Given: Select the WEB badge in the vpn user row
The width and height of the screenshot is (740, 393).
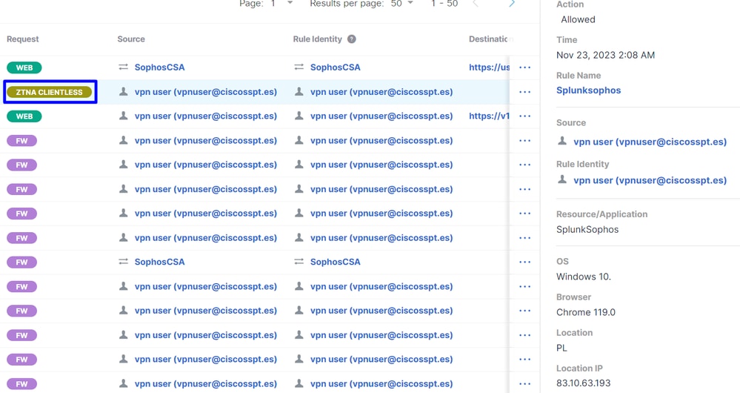Looking at the screenshot, I should click(x=24, y=116).
